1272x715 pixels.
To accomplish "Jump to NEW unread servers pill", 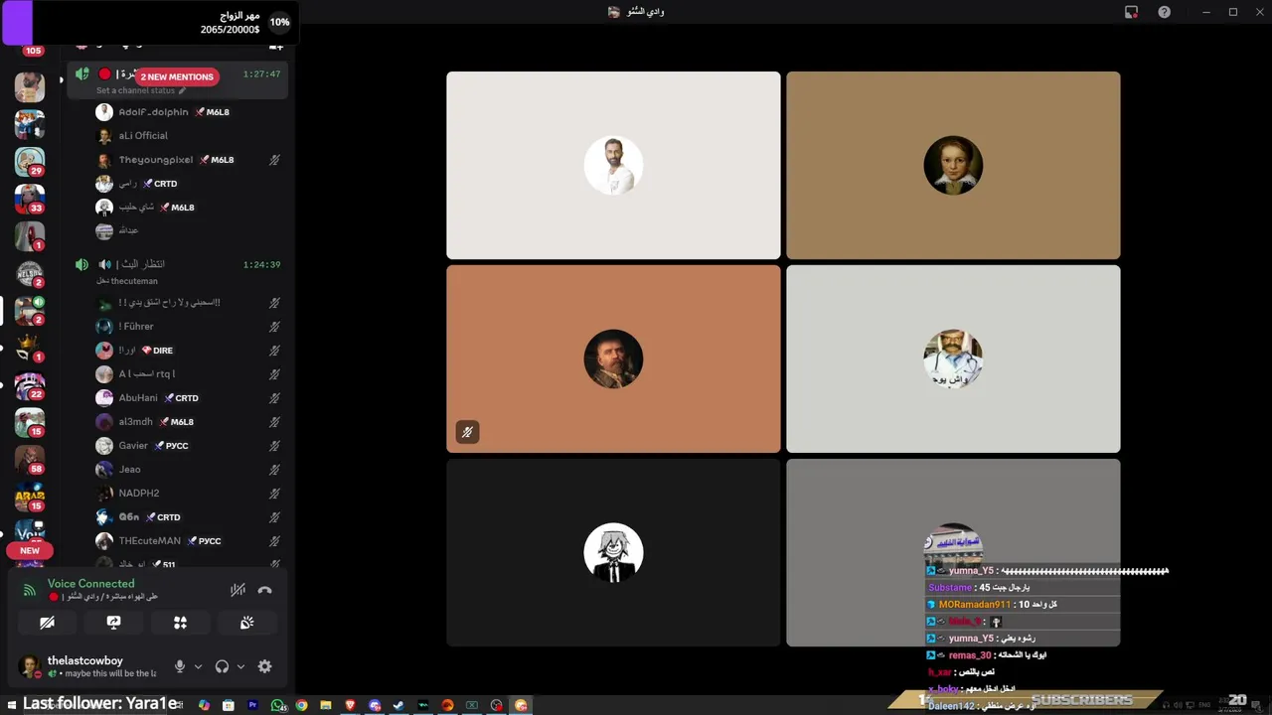I will (x=30, y=550).
